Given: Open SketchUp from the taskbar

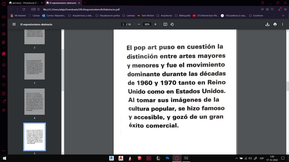Looking at the screenshot, I should pyautogui.click(x=139, y=158).
